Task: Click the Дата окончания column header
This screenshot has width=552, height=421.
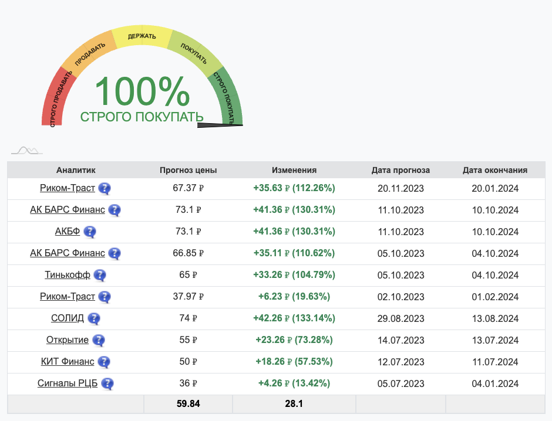Action: click(495, 170)
